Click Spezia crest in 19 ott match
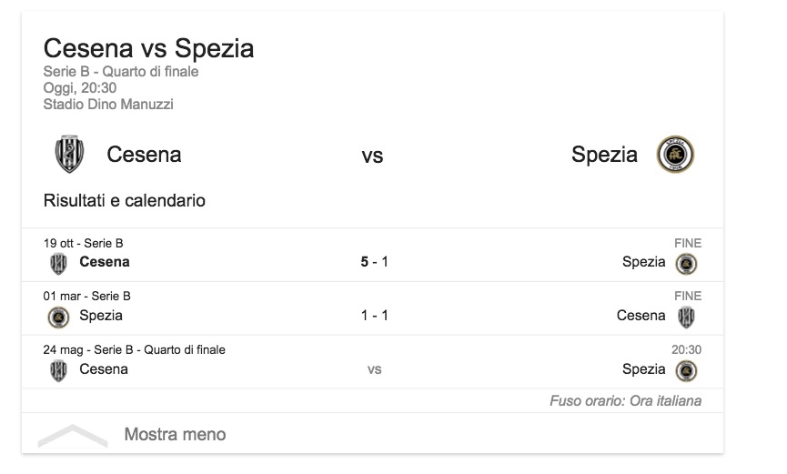Viewport: 787px width, 474px height. (x=687, y=263)
